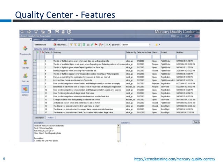Click the Forward arrow in top bar
The height and width of the screenshot is (167, 223).
(x=29, y=32)
